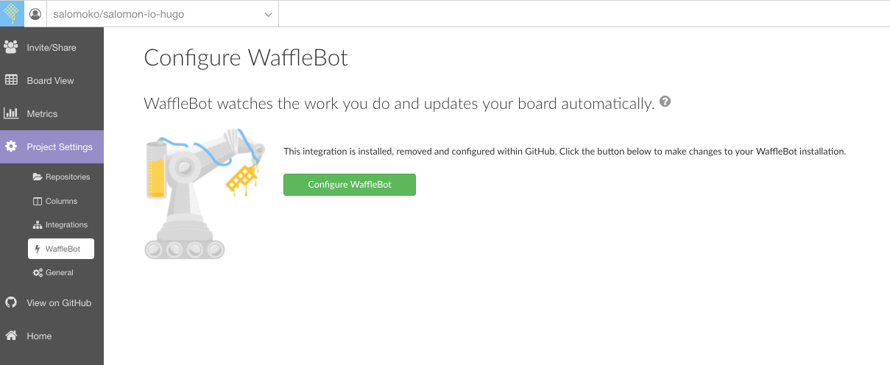The image size is (890, 365).
Task: Click the Metrics bar chart icon
Action: coord(11,113)
